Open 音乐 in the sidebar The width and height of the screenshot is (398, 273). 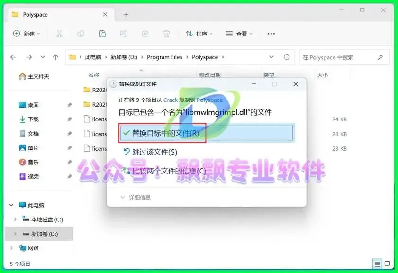coord(29,162)
